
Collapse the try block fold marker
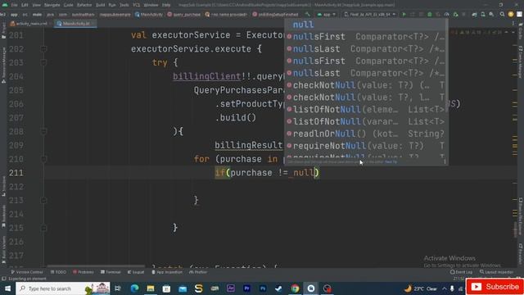click(43, 62)
